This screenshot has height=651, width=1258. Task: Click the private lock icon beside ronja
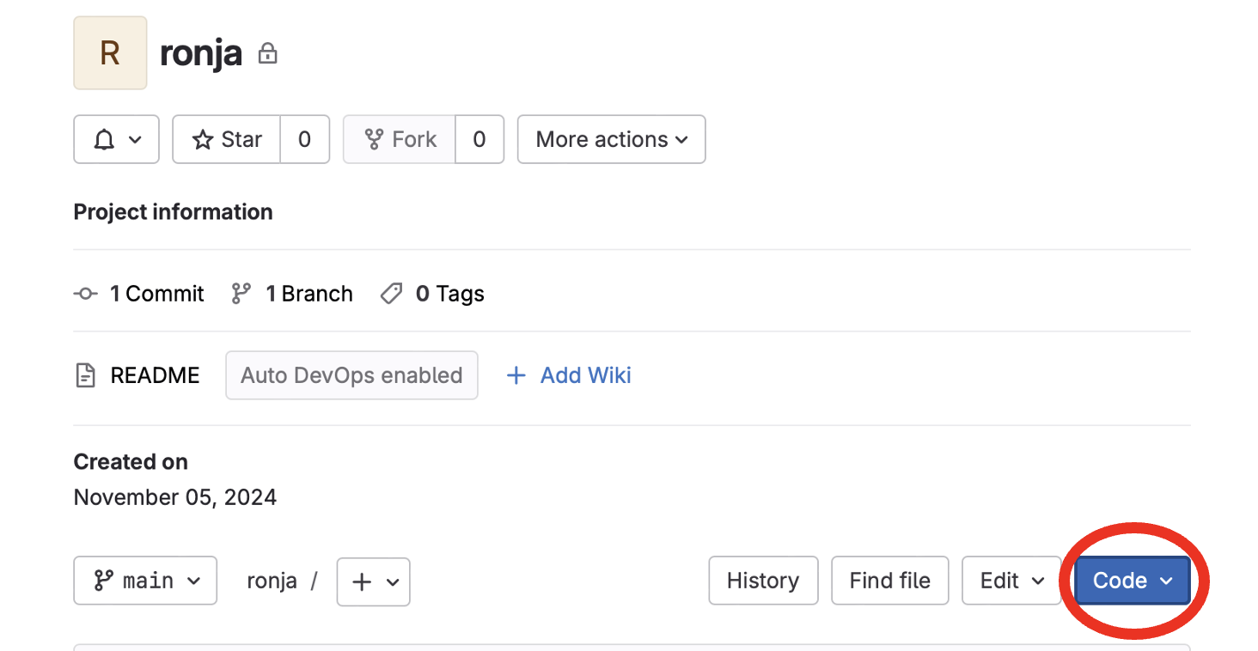click(268, 54)
